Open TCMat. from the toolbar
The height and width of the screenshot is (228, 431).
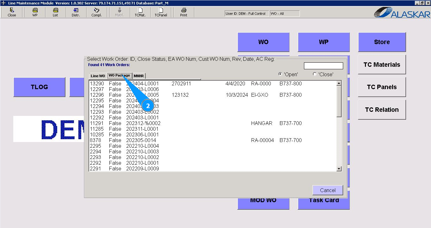140,12
